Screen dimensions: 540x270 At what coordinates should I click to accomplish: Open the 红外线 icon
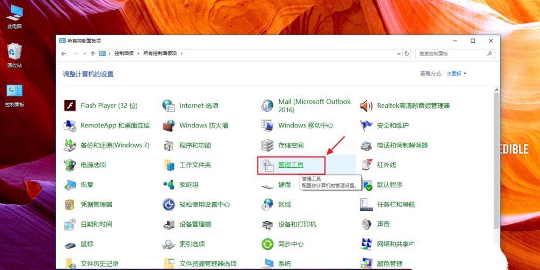click(366, 165)
